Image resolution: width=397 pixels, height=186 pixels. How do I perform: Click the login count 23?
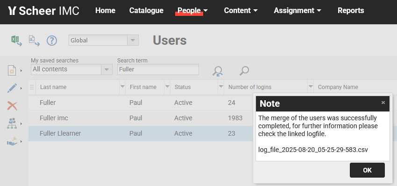[x=232, y=133]
